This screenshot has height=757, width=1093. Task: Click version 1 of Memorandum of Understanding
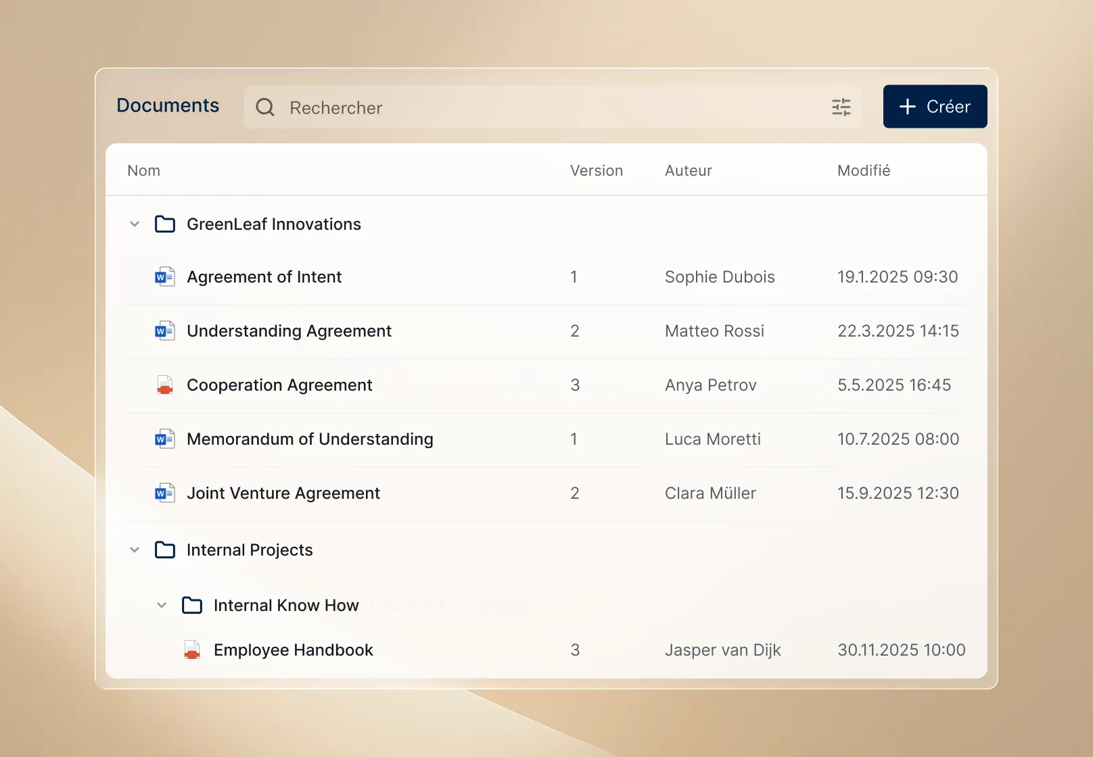[x=574, y=439]
